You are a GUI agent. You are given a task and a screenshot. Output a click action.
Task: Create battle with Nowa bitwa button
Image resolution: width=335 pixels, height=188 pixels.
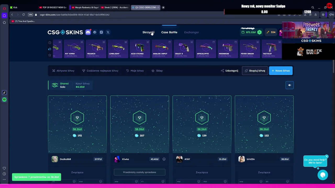coord(281,71)
